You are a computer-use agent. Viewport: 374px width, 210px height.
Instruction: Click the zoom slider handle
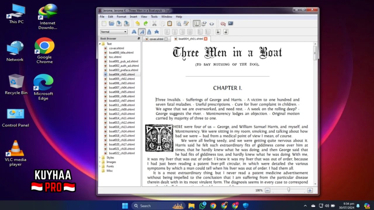289,190
